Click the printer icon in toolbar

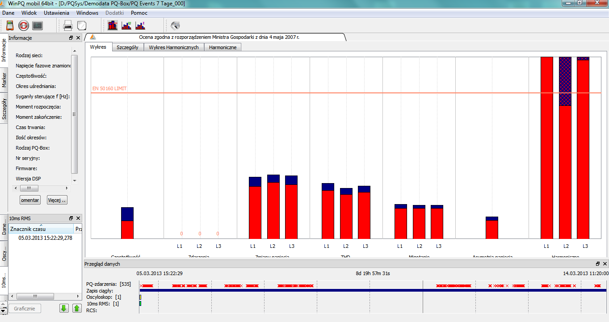tap(68, 25)
